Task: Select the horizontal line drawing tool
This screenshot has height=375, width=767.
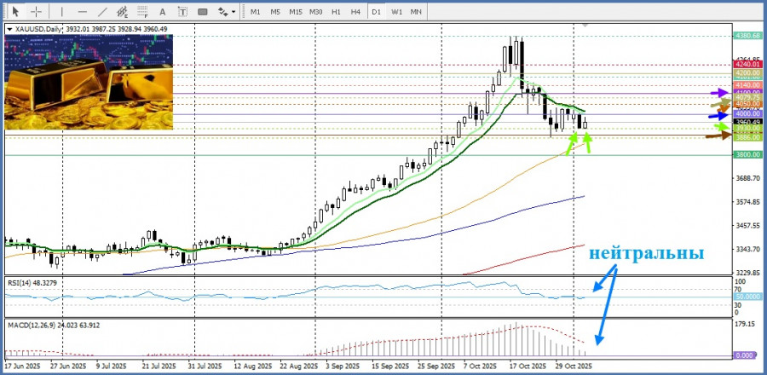Action: point(83,12)
